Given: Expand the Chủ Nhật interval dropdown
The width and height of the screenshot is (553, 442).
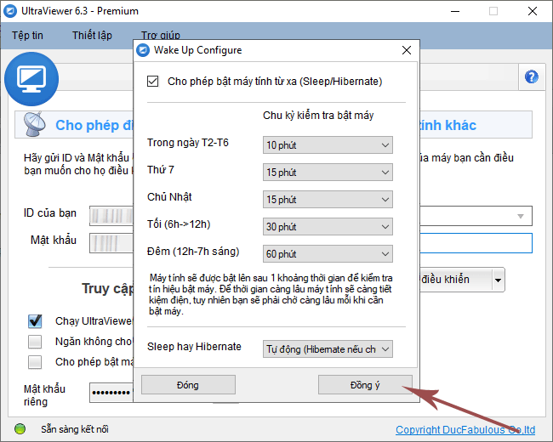Looking at the screenshot, I should point(328,200).
